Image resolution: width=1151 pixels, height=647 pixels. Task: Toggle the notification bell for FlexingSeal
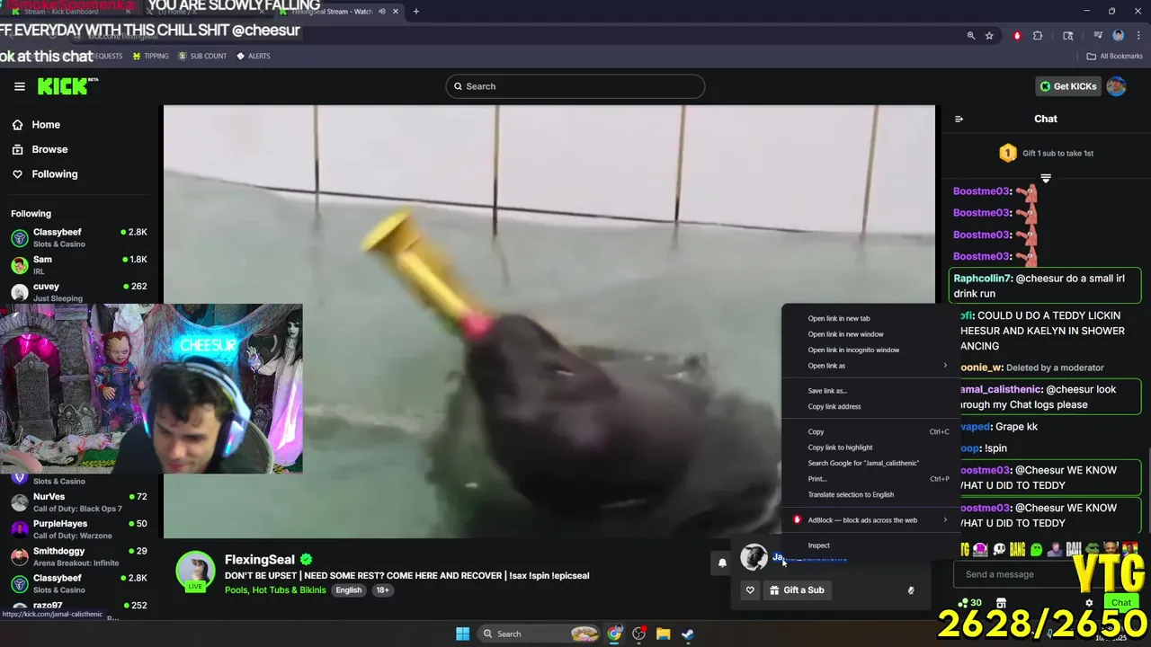point(722,563)
